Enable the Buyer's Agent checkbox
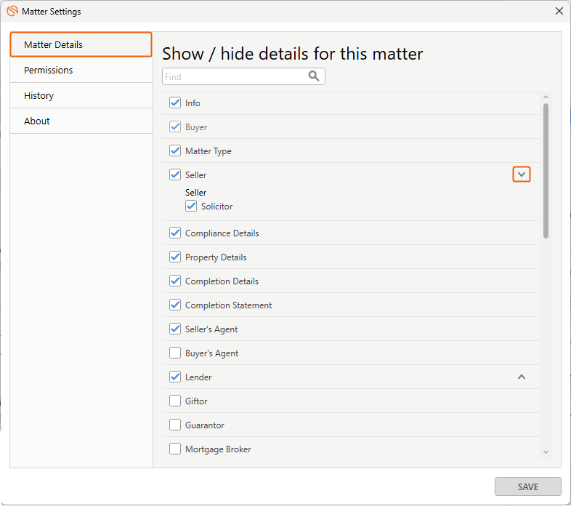 (x=175, y=353)
